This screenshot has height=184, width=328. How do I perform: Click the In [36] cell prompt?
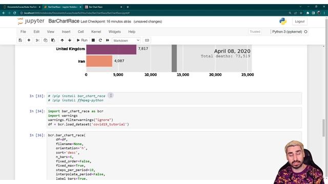[x=37, y=135]
